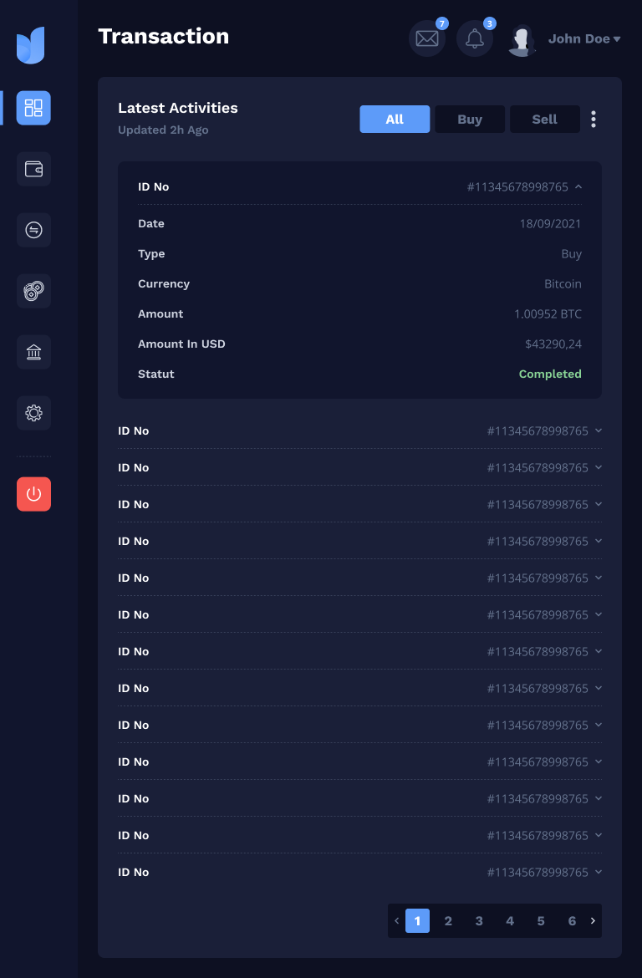The image size is (642, 978).
Task: Click the red power logout button
Action: [x=33, y=494]
